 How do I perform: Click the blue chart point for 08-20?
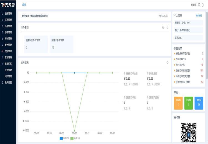[74, 73]
